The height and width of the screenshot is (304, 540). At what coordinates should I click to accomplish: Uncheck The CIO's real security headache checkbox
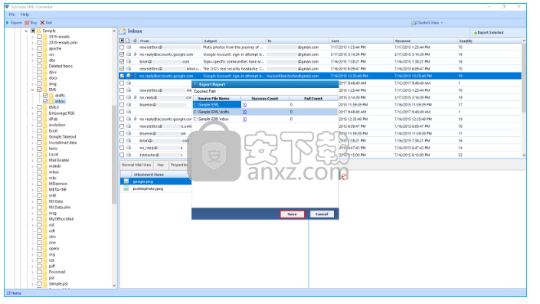(x=122, y=69)
